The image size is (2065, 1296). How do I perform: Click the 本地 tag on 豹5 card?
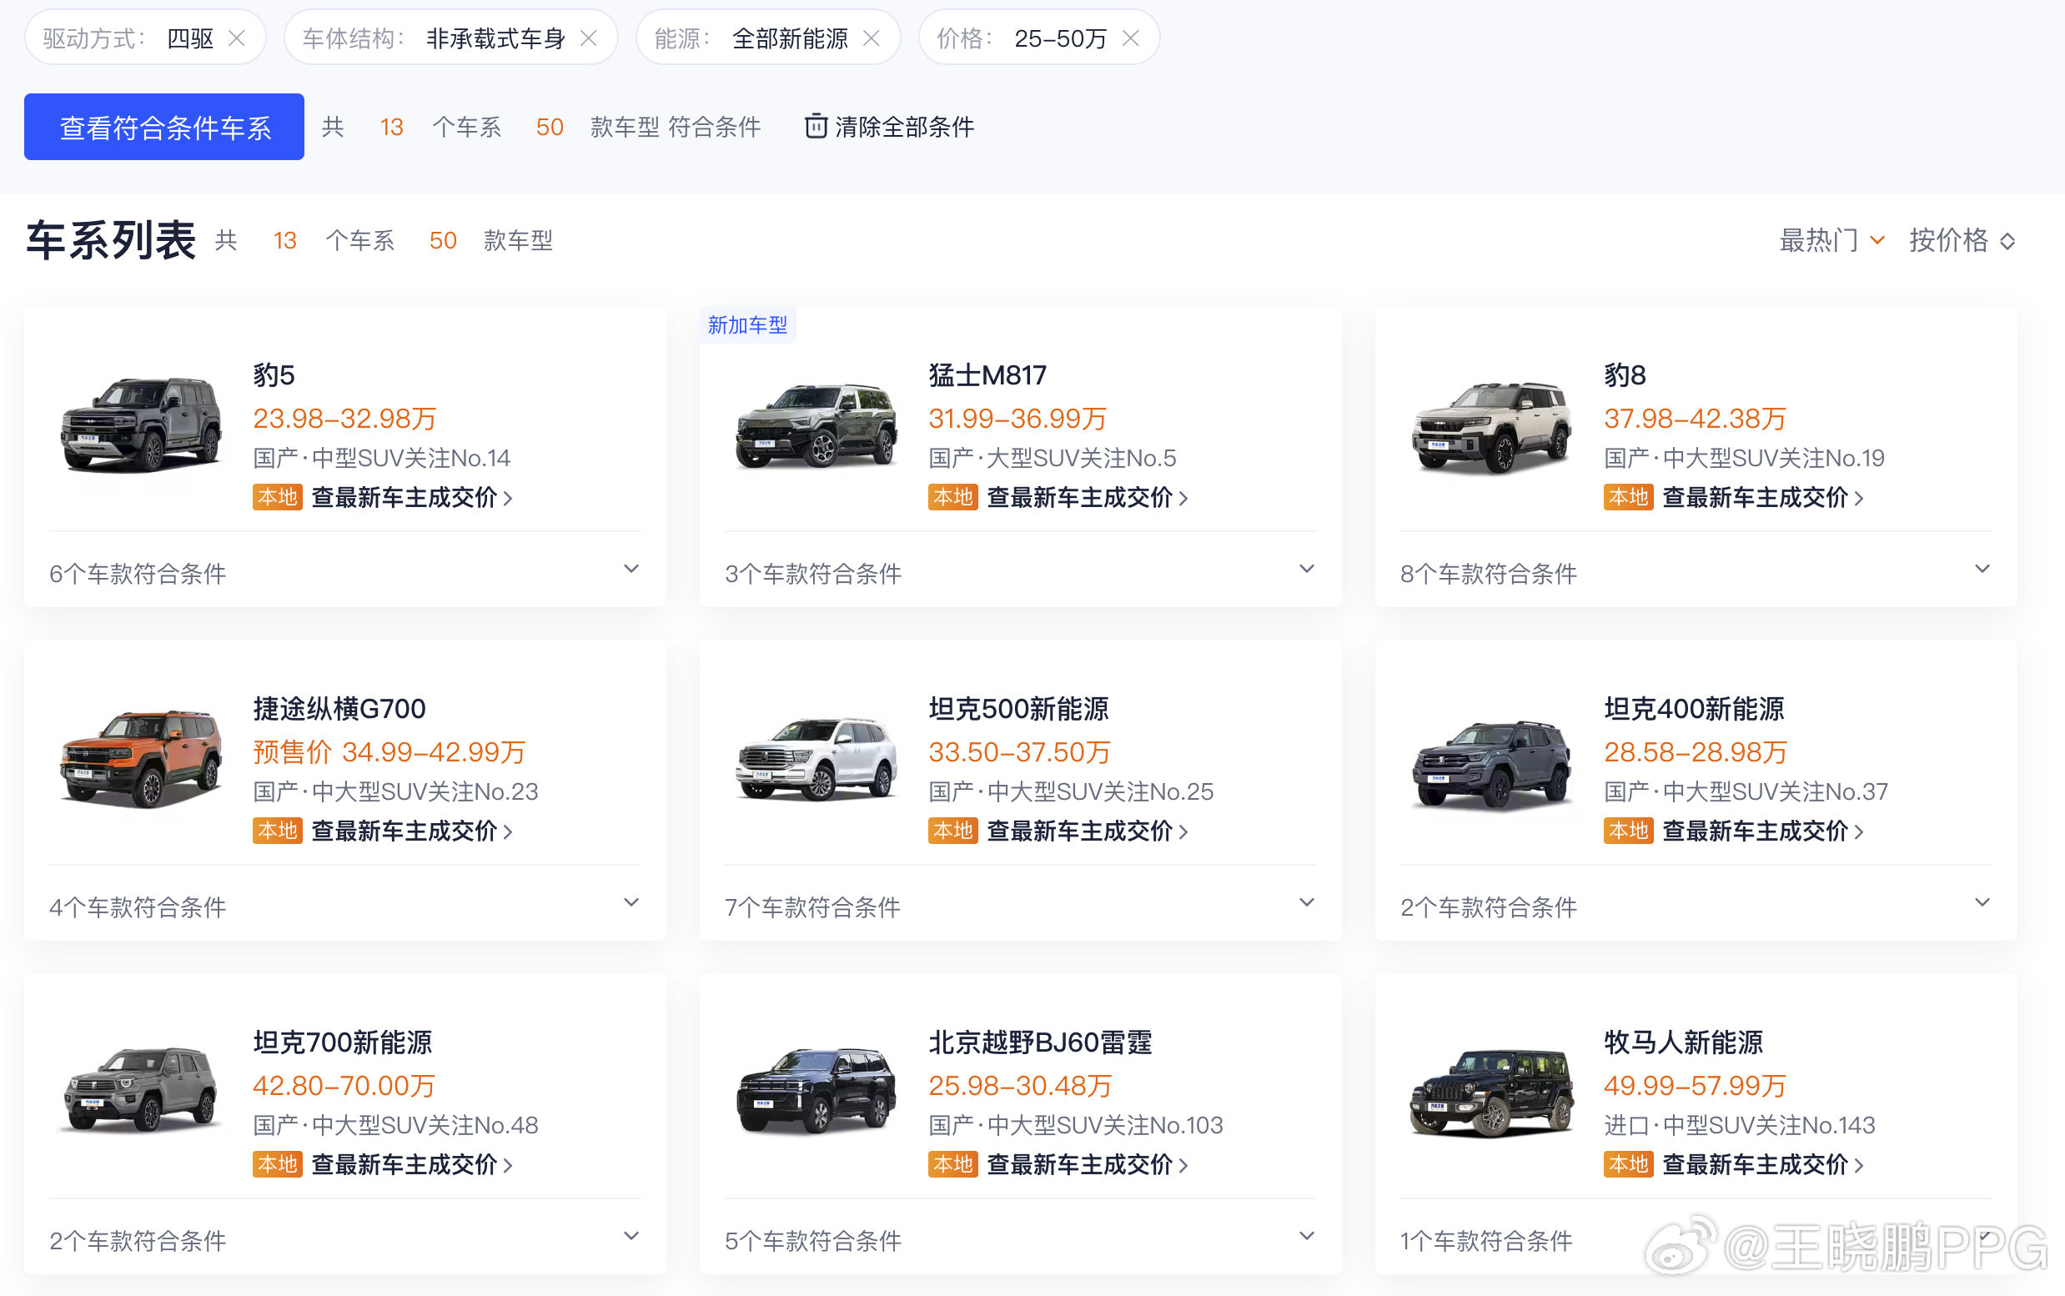click(277, 497)
